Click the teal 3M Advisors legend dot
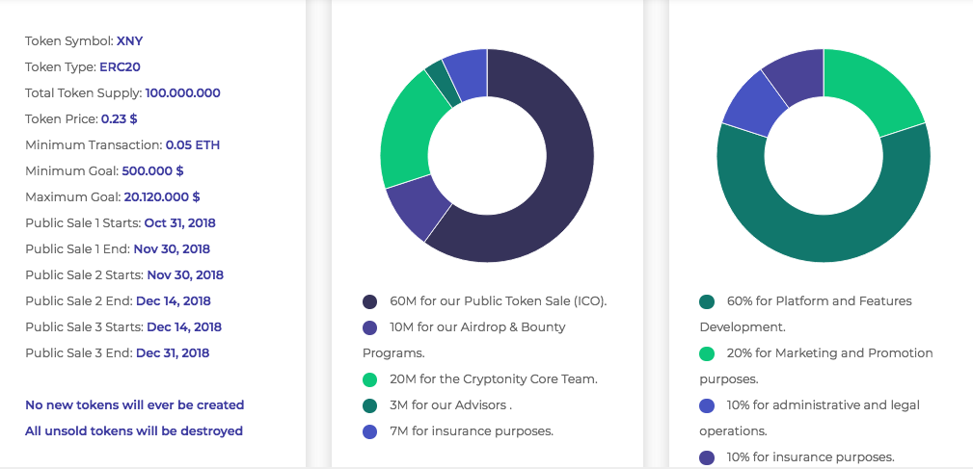 coord(370,405)
